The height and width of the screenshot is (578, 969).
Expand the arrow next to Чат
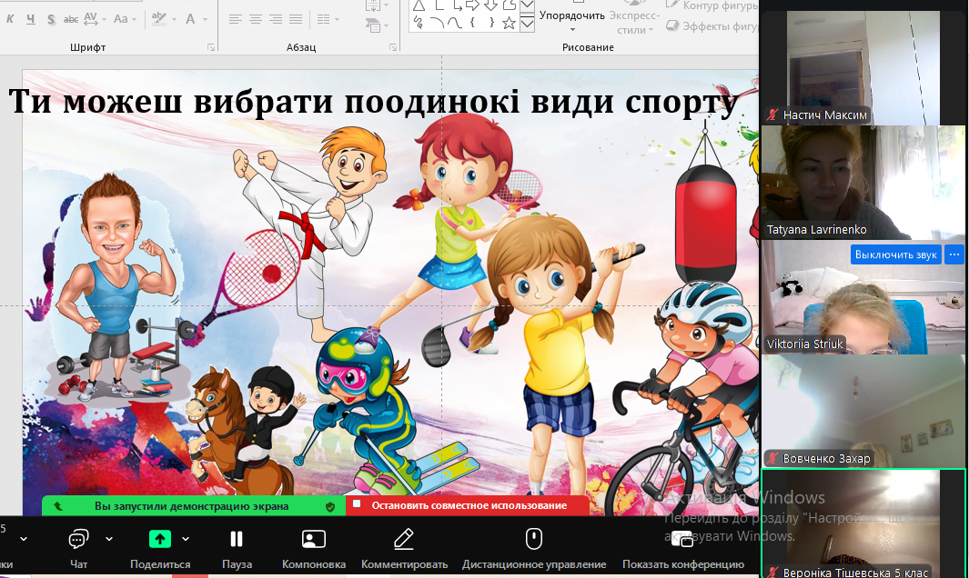[109, 538]
